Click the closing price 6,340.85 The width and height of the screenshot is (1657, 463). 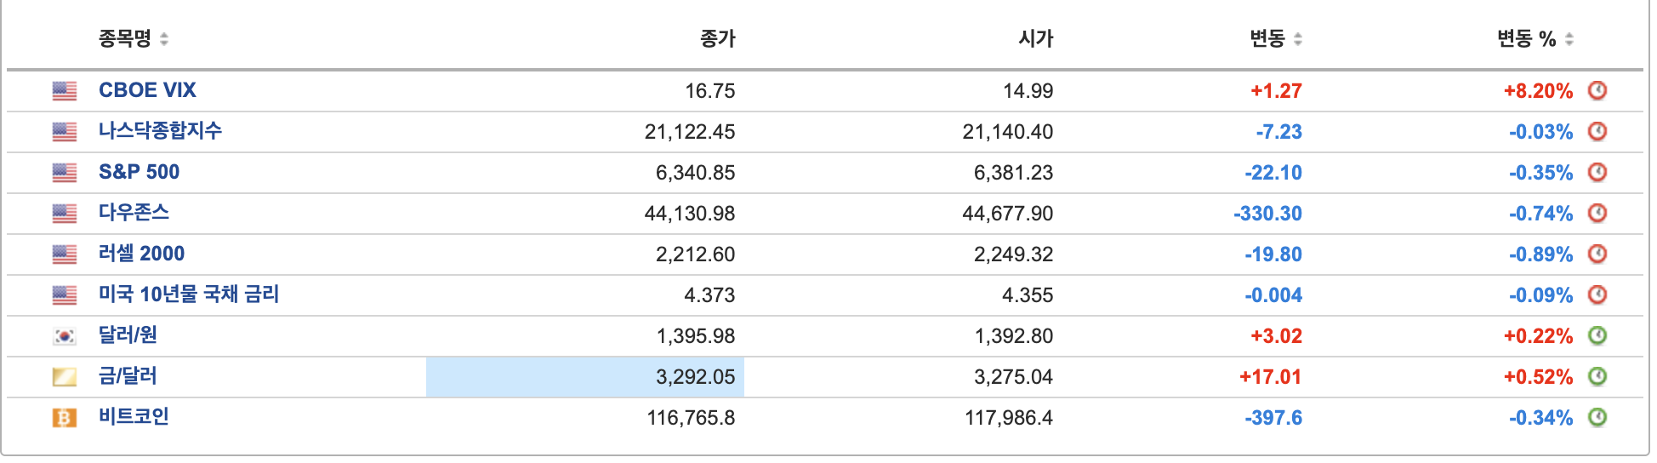pyautogui.click(x=695, y=173)
